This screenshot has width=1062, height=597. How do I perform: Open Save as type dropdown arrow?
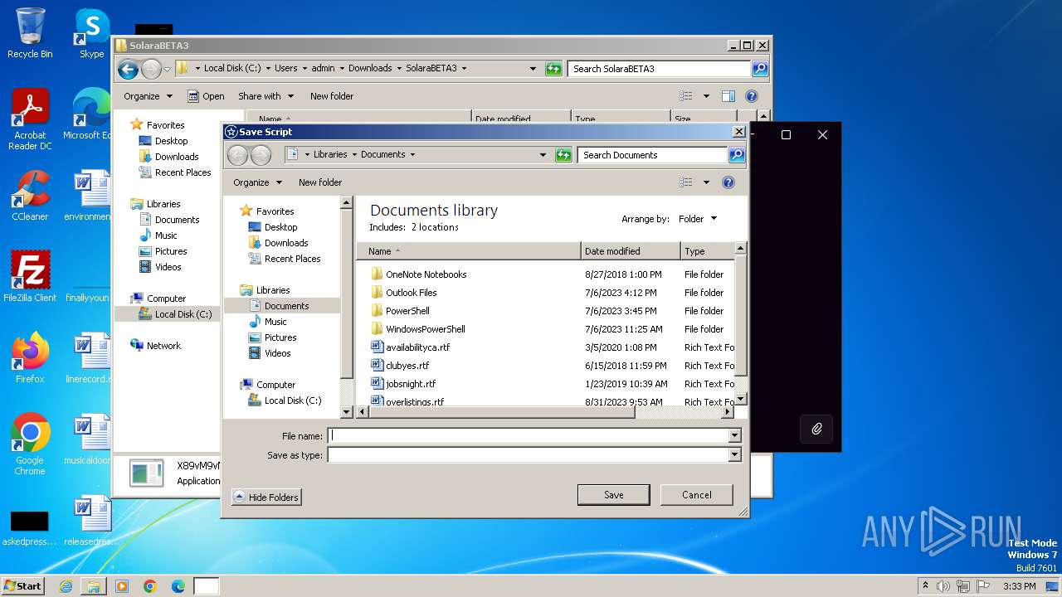[734, 454]
